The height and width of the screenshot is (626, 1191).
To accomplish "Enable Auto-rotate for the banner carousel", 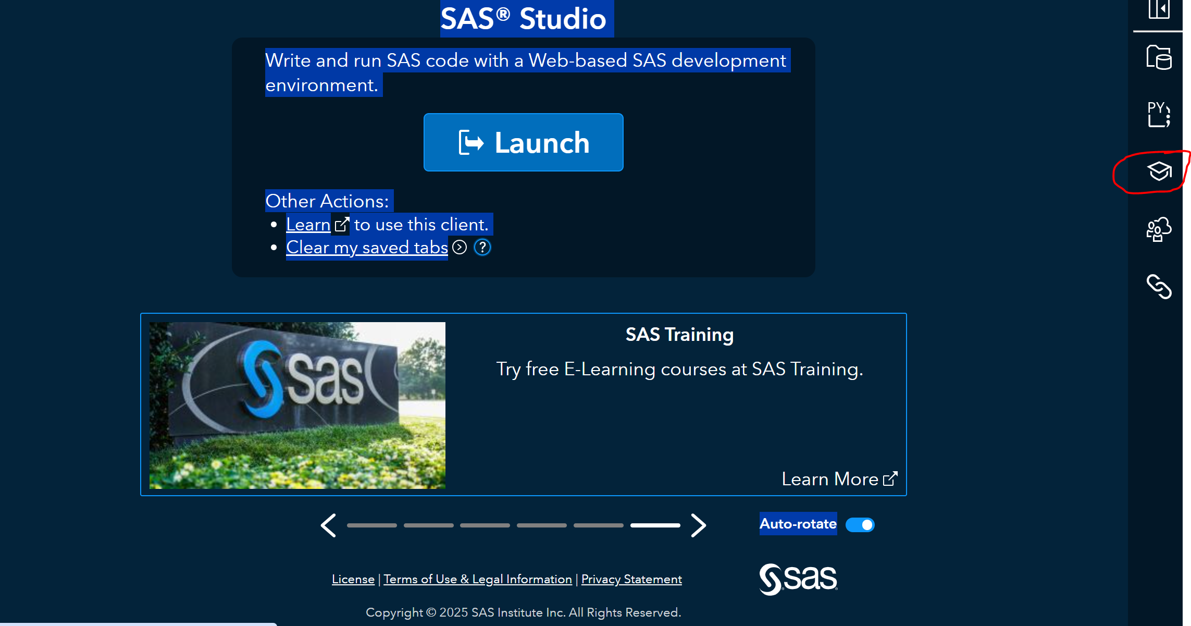I will point(860,525).
